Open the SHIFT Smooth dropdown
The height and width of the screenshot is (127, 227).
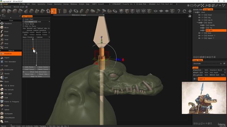[101, 4]
